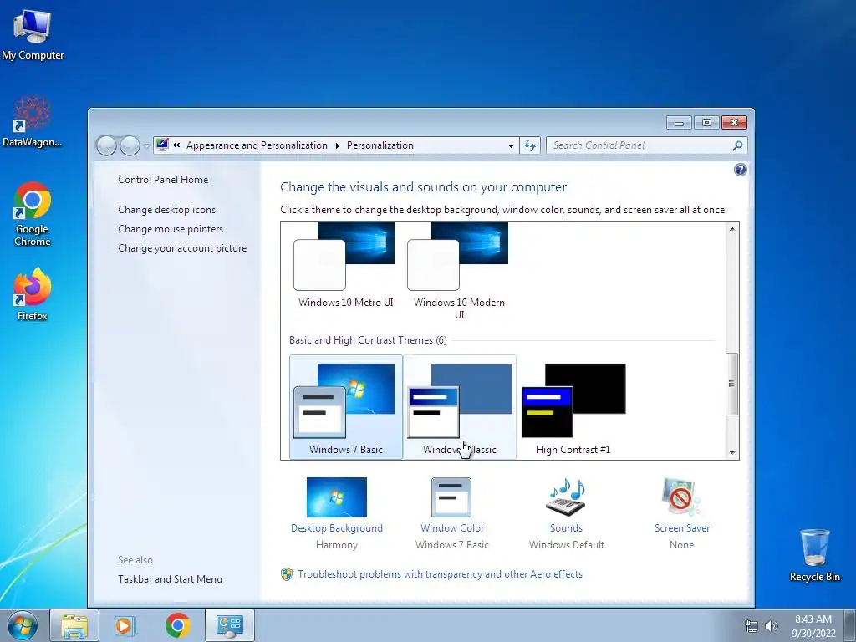This screenshot has height=642, width=856.
Task: Click the Desktop Background link text
Action: (337, 528)
